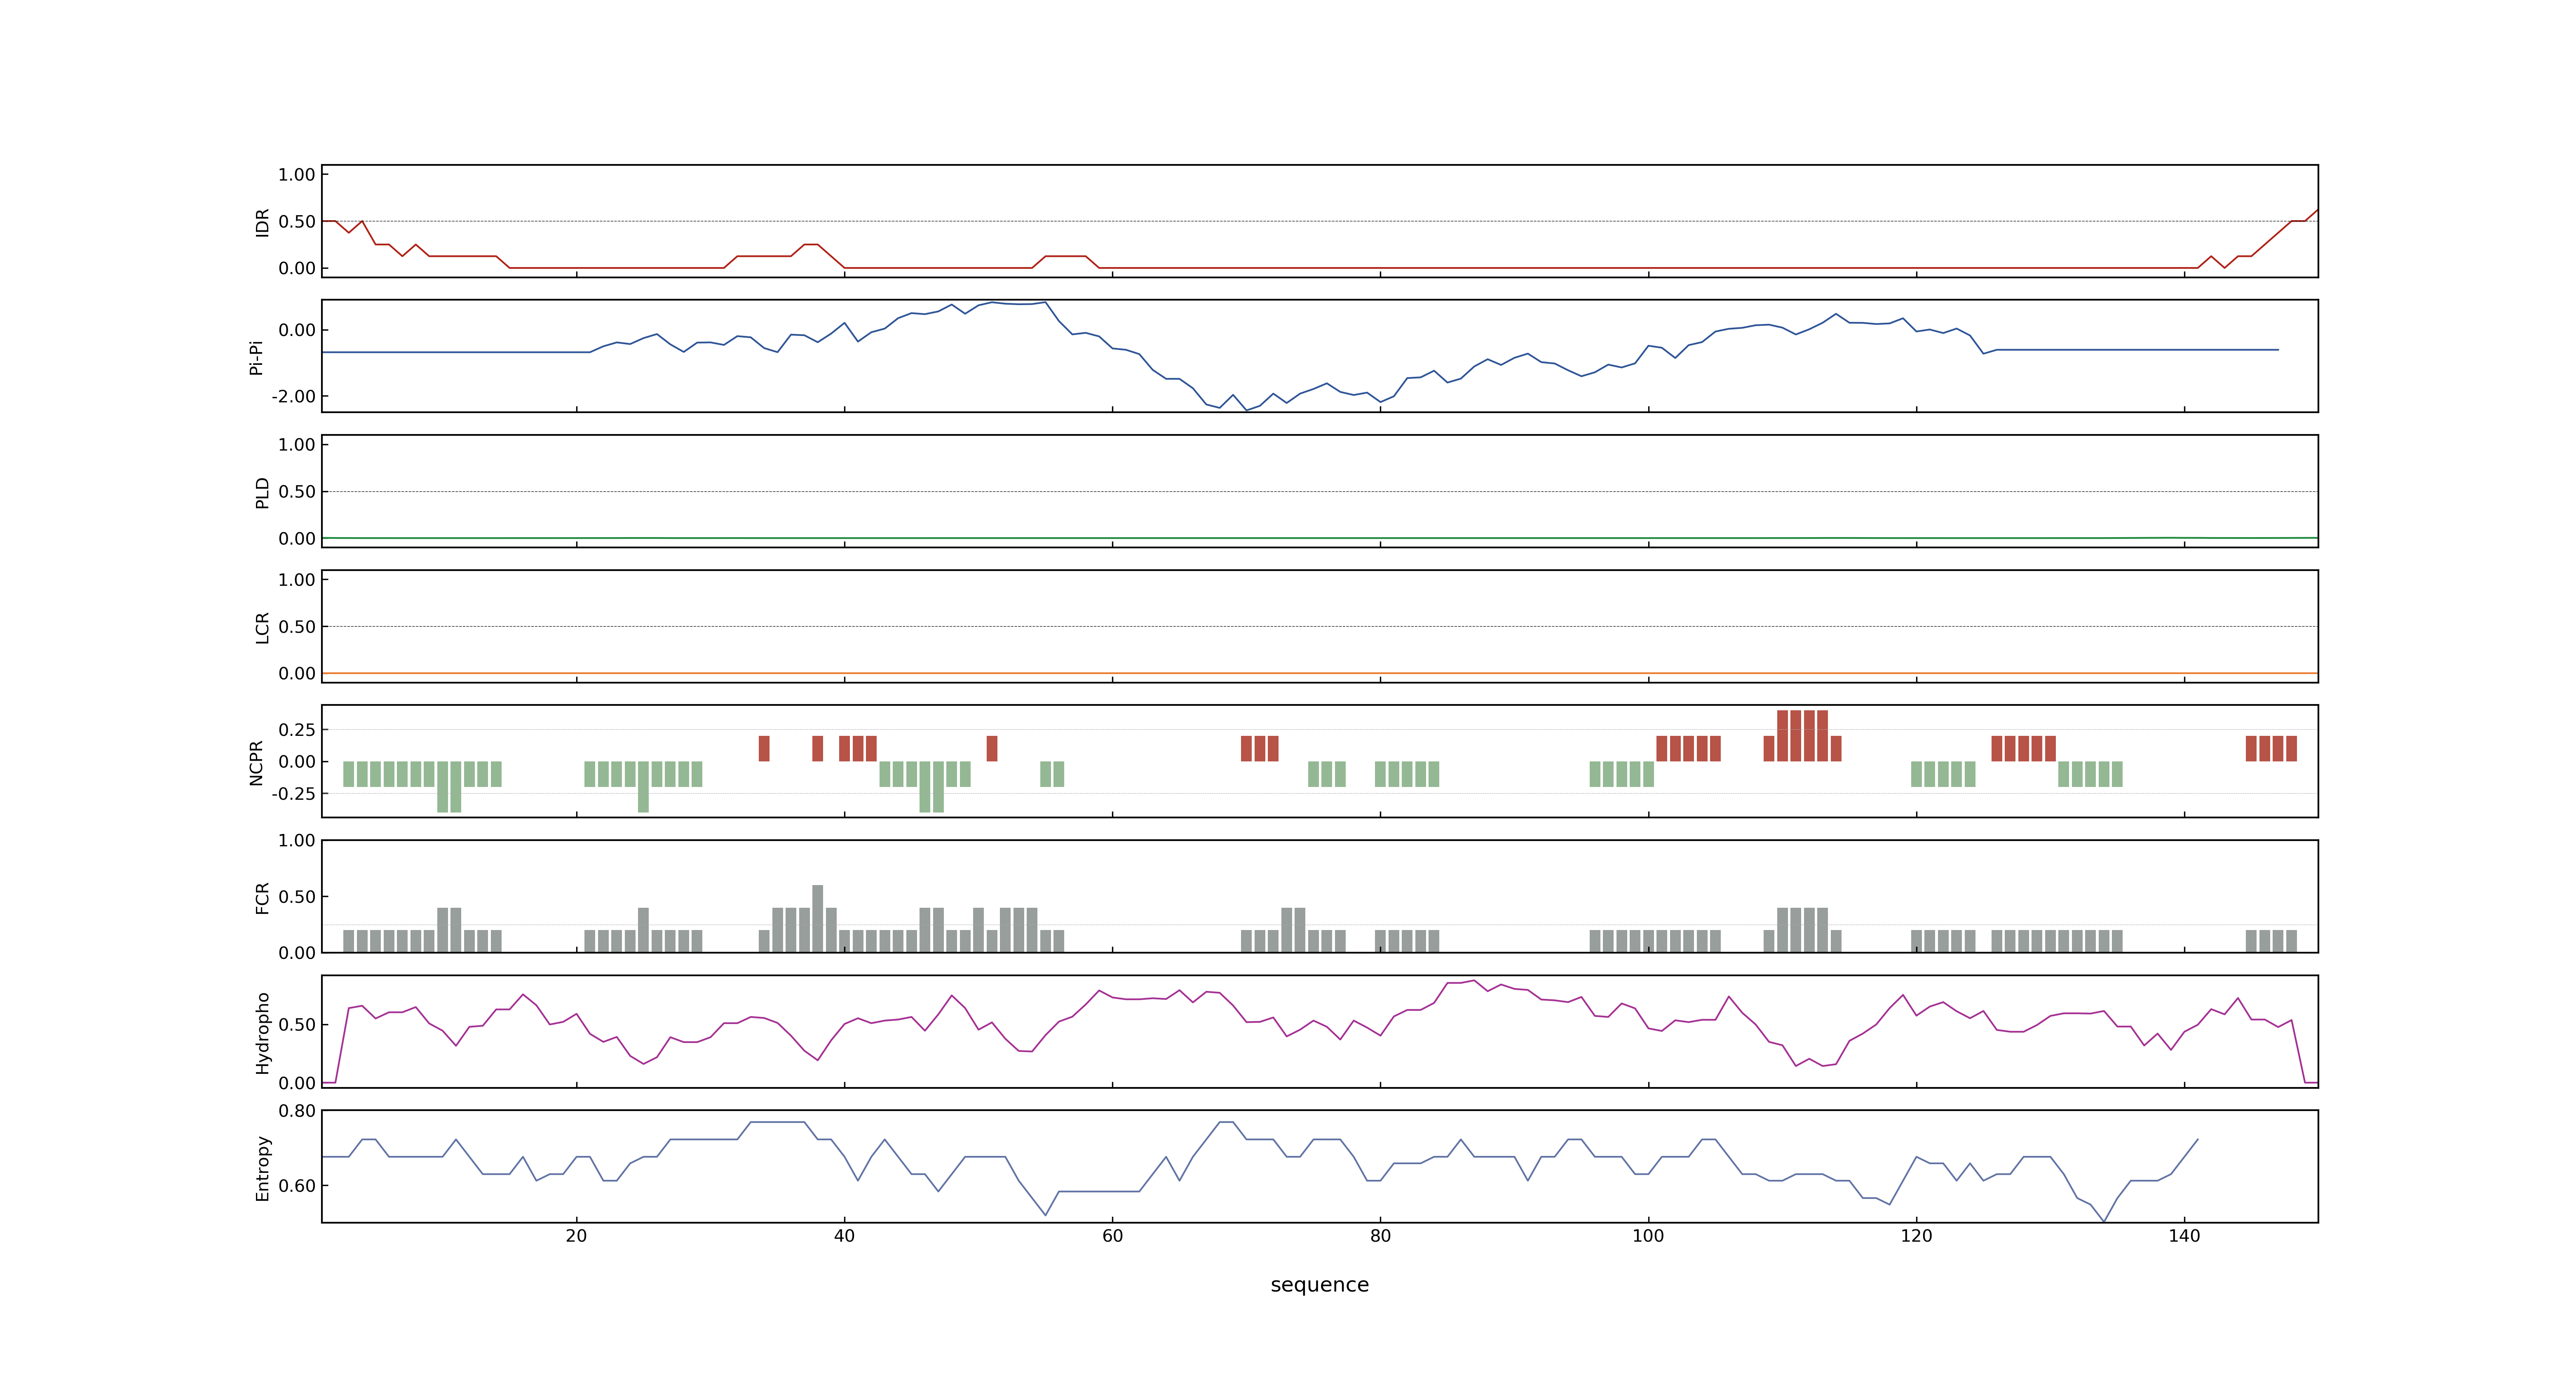The image size is (2576, 1374).
Task: Select the 0.25 tick in NCPR panel
Action: 297,730
